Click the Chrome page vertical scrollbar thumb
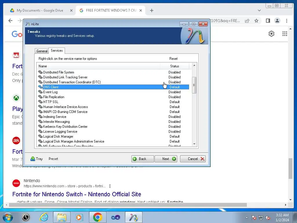The image size is (297, 223). (x=290, y=168)
